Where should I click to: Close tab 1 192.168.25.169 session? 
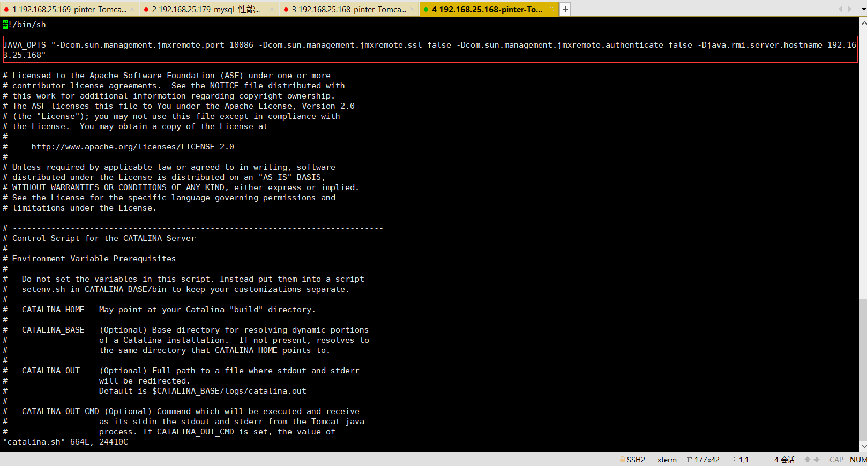(x=132, y=10)
